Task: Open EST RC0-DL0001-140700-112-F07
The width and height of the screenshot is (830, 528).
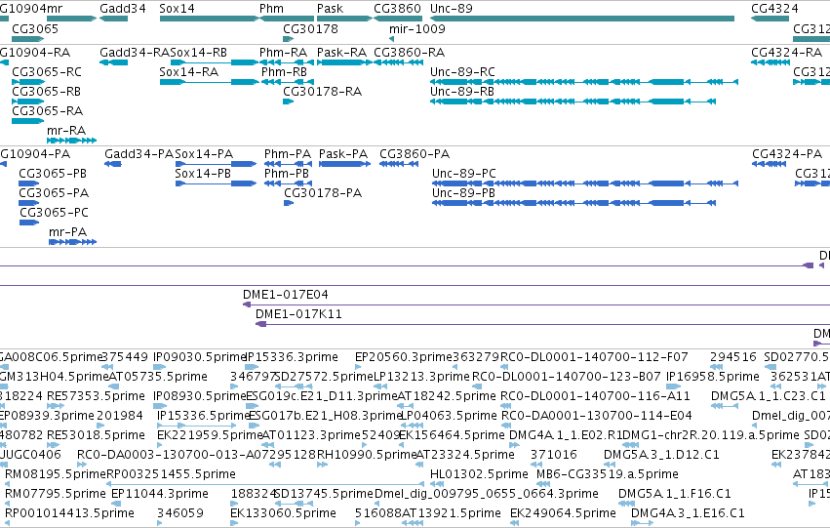Action: point(594,357)
